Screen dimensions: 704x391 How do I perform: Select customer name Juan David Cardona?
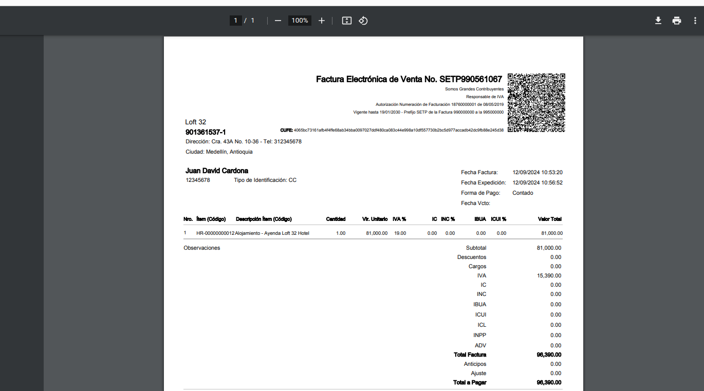pyautogui.click(x=217, y=171)
